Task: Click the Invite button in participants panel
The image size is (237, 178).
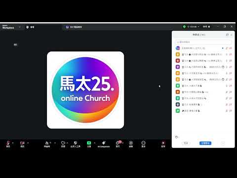Action: (186, 143)
